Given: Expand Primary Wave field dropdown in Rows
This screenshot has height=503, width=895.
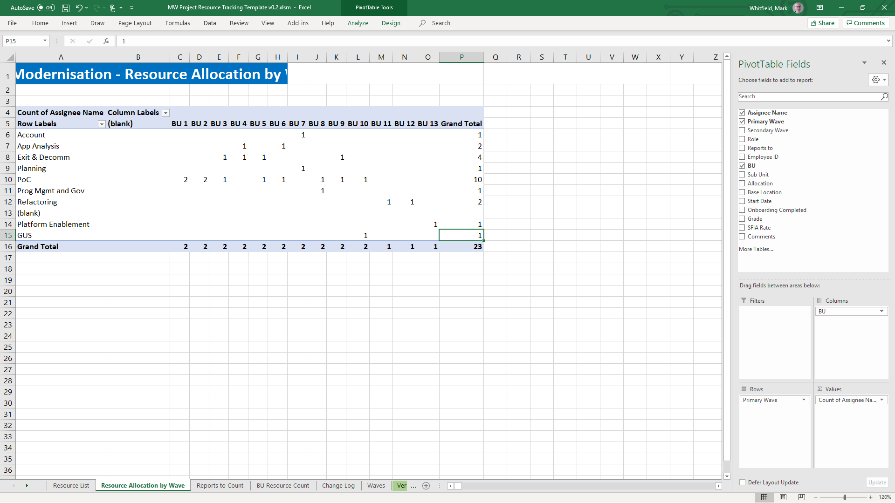Looking at the screenshot, I should (x=804, y=400).
